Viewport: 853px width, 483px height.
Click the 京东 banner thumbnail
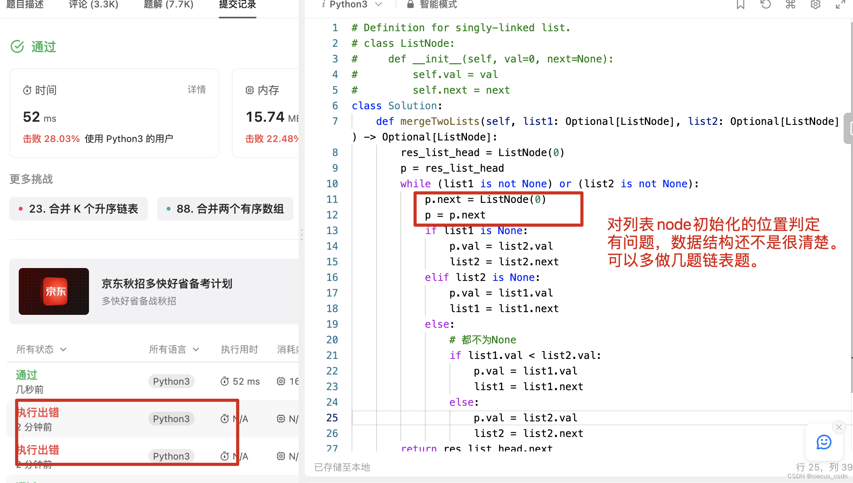[x=54, y=291]
